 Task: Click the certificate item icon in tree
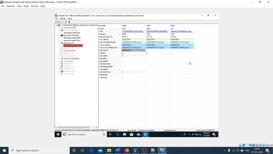(61, 71)
